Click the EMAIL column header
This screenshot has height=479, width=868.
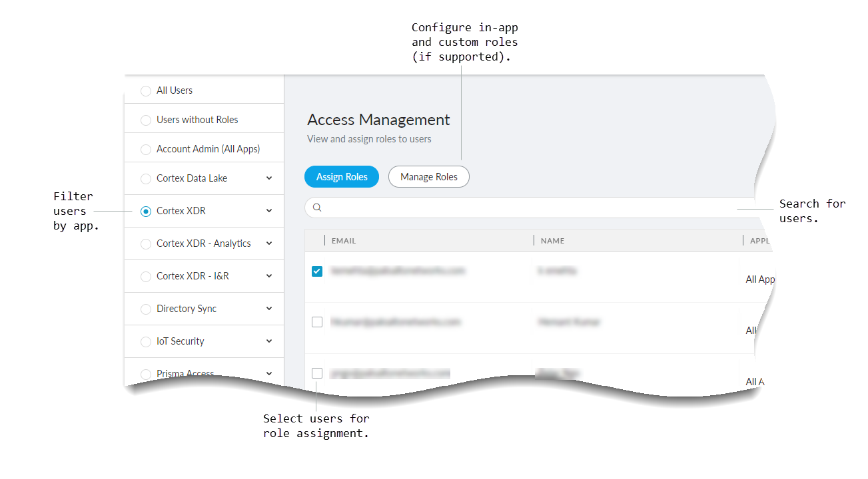pyautogui.click(x=344, y=241)
